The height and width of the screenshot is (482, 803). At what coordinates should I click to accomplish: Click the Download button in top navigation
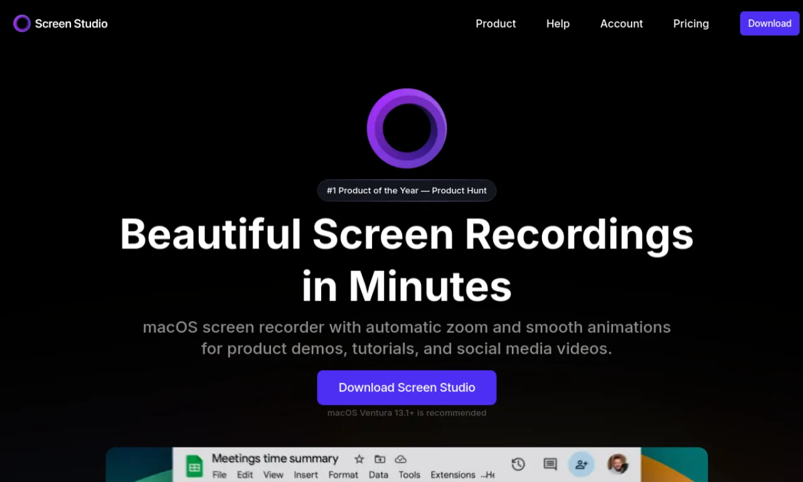770,23
